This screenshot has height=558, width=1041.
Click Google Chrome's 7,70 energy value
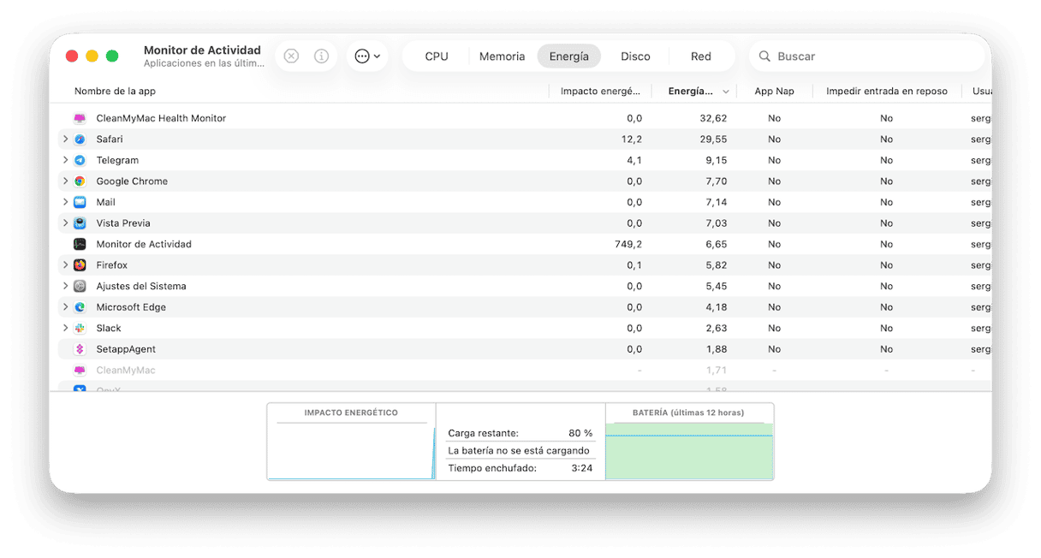pos(717,181)
